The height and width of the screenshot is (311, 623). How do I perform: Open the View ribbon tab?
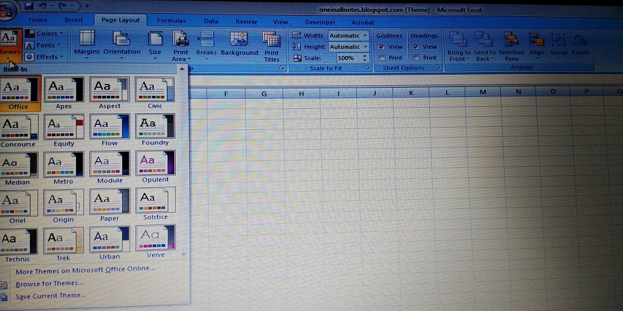click(x=280, y=22)
